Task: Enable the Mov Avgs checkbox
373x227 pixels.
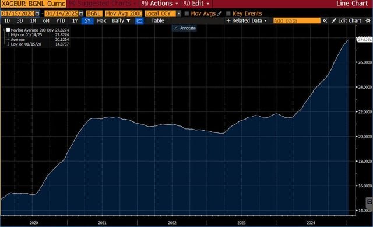Action: [x=186, y=13]
